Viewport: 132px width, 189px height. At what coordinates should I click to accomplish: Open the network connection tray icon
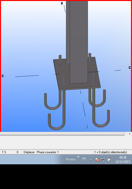[x=103, y=160]
